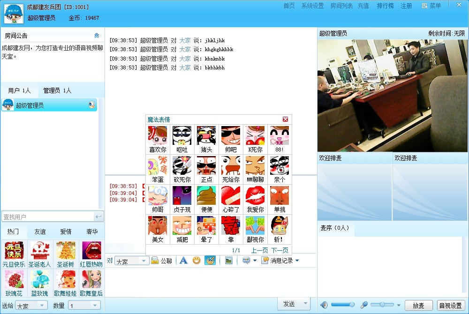469x314 pixels.
Task: Open the 热门 gifts tab
Action: [13, 232]
